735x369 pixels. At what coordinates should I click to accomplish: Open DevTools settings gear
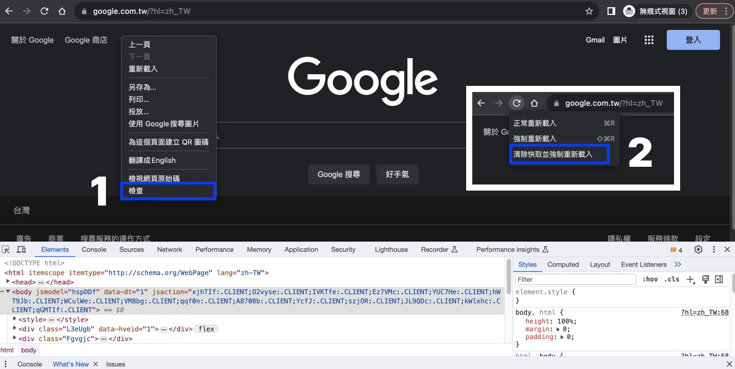click(698, 250)
